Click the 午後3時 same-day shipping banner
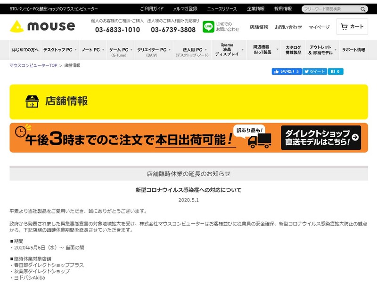The image size is (377, 282). click(123, 138)
